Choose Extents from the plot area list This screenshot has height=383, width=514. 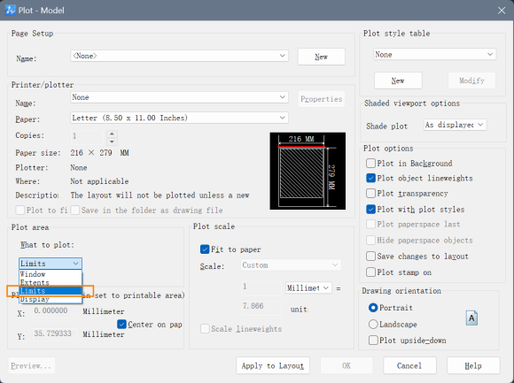pyautogui.click(x=51, y=282)
